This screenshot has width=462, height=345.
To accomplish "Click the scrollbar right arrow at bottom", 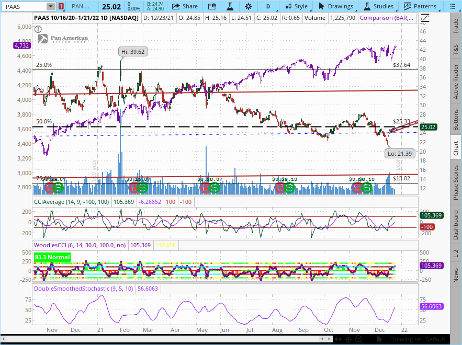I will click(329, 339).
